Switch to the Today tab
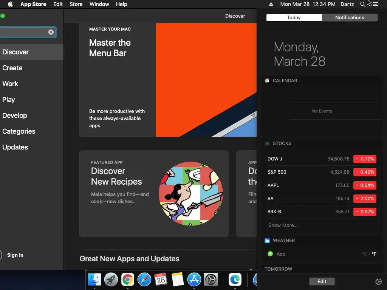 point(294,17)
